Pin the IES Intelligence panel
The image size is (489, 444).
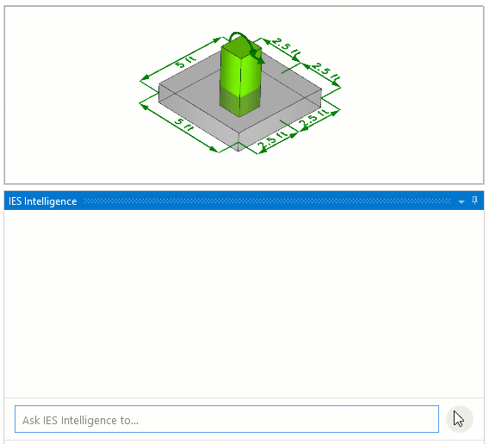click(x=474, y=200)
